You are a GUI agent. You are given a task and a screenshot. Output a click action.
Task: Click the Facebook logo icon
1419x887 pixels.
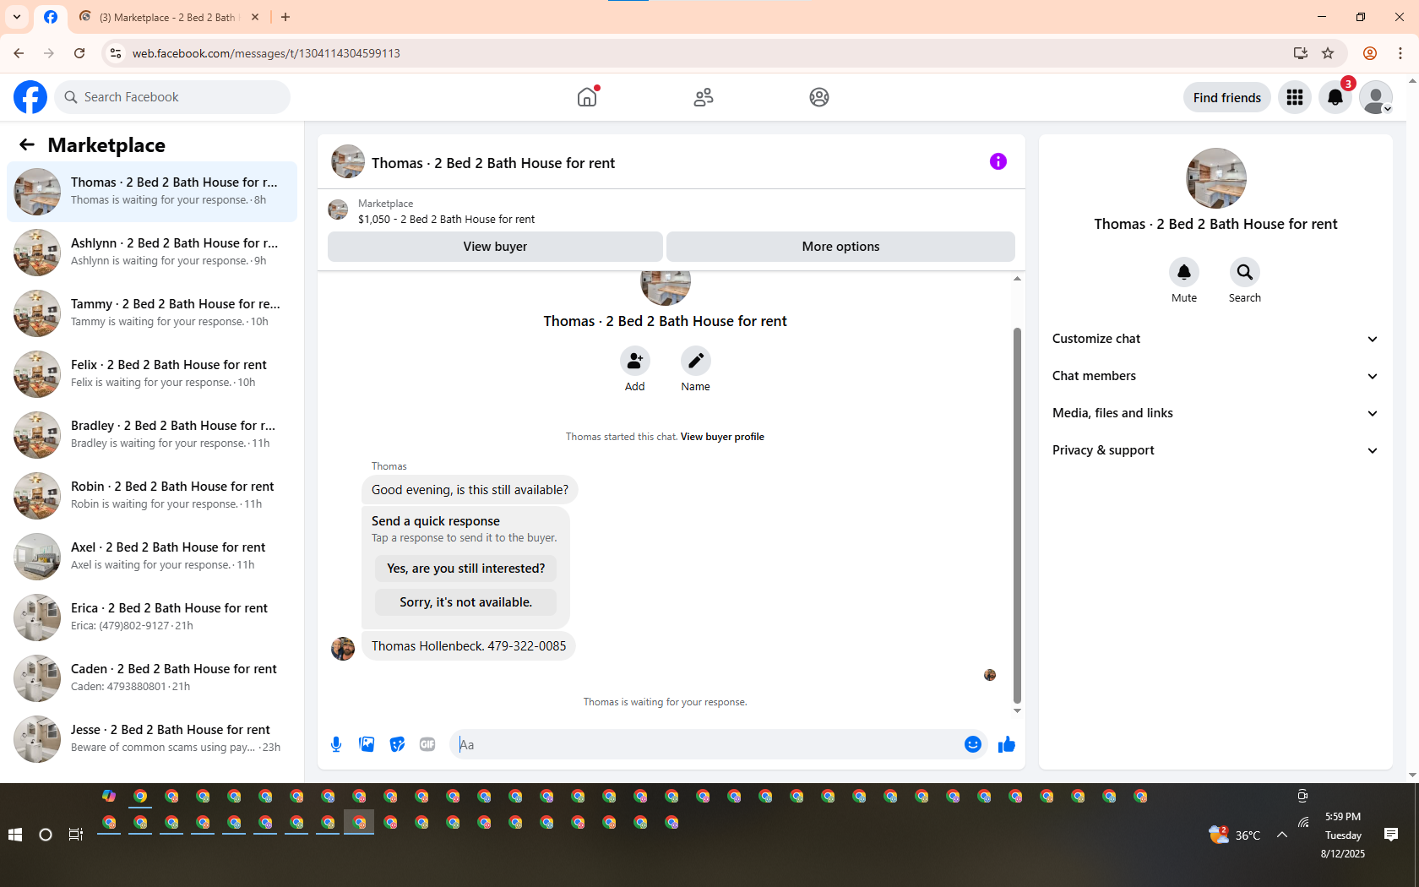pyautogui.click(x=30, y=97)
